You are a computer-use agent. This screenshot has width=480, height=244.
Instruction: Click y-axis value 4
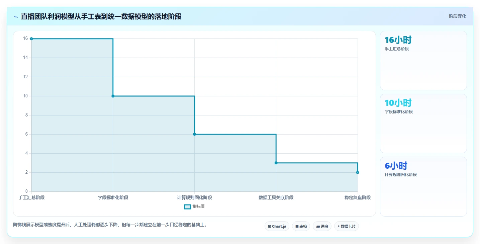point(26,153)
